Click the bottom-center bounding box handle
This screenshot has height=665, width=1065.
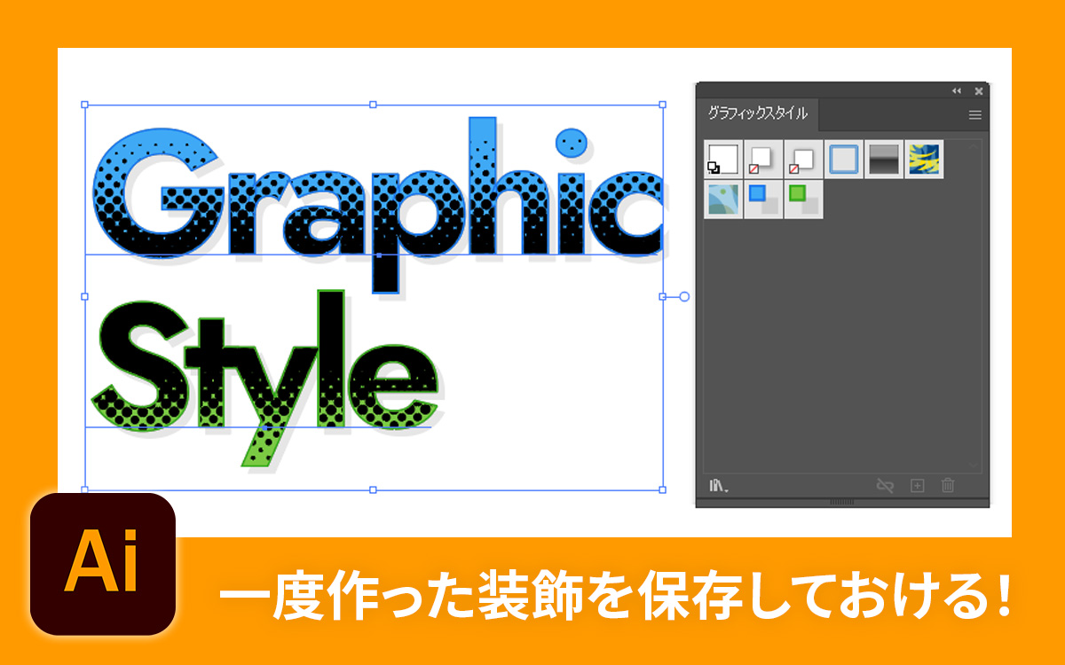373,489
